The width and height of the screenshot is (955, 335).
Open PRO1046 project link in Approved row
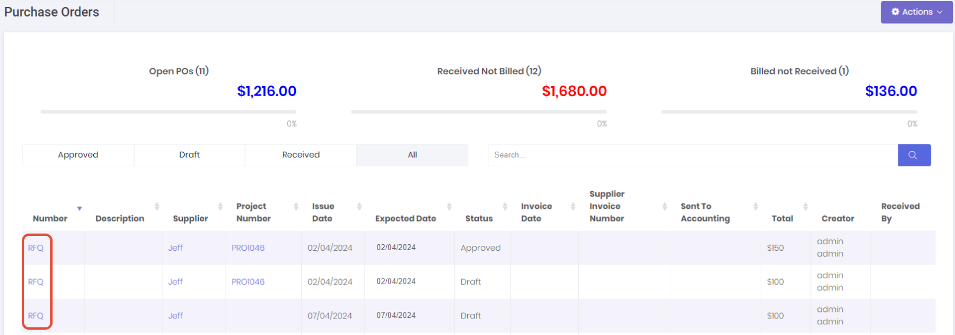(x=248, y=248)
